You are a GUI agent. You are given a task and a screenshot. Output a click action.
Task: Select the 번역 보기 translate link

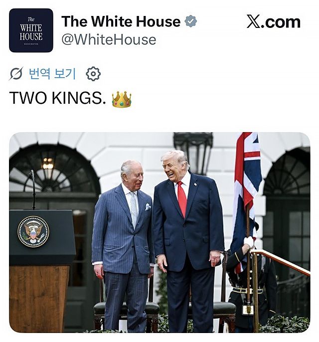tap(52, 74)
